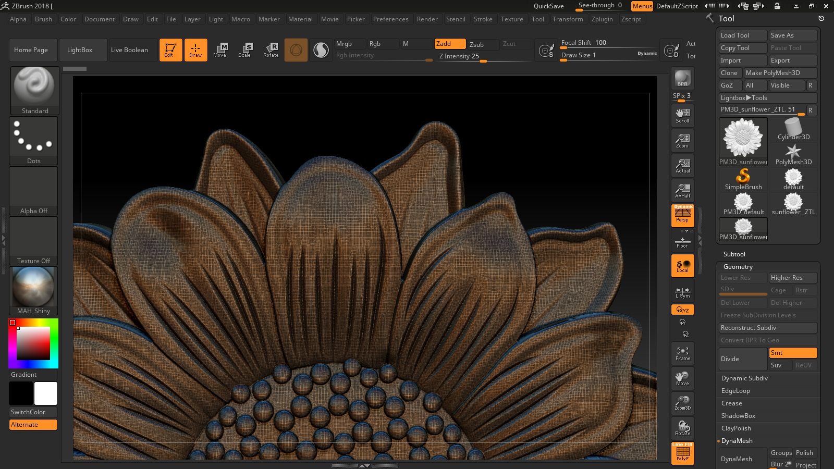
Task: Click the Divide button
Action: [x=743, y=359]
